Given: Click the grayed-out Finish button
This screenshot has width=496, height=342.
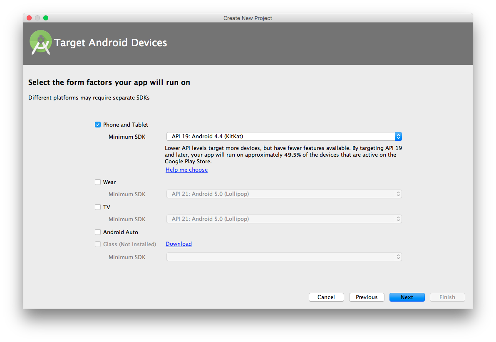Looking at the screenshot, I should (x=447, y=297).
